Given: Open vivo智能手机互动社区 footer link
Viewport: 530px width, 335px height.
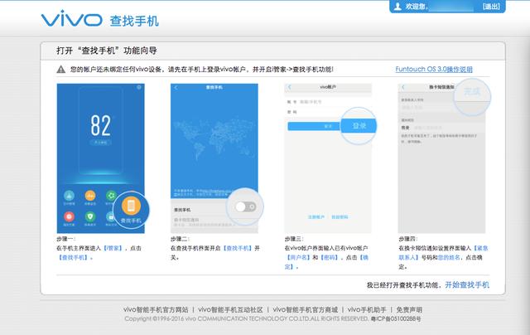Looking at the screenshot, I should 230,309.
